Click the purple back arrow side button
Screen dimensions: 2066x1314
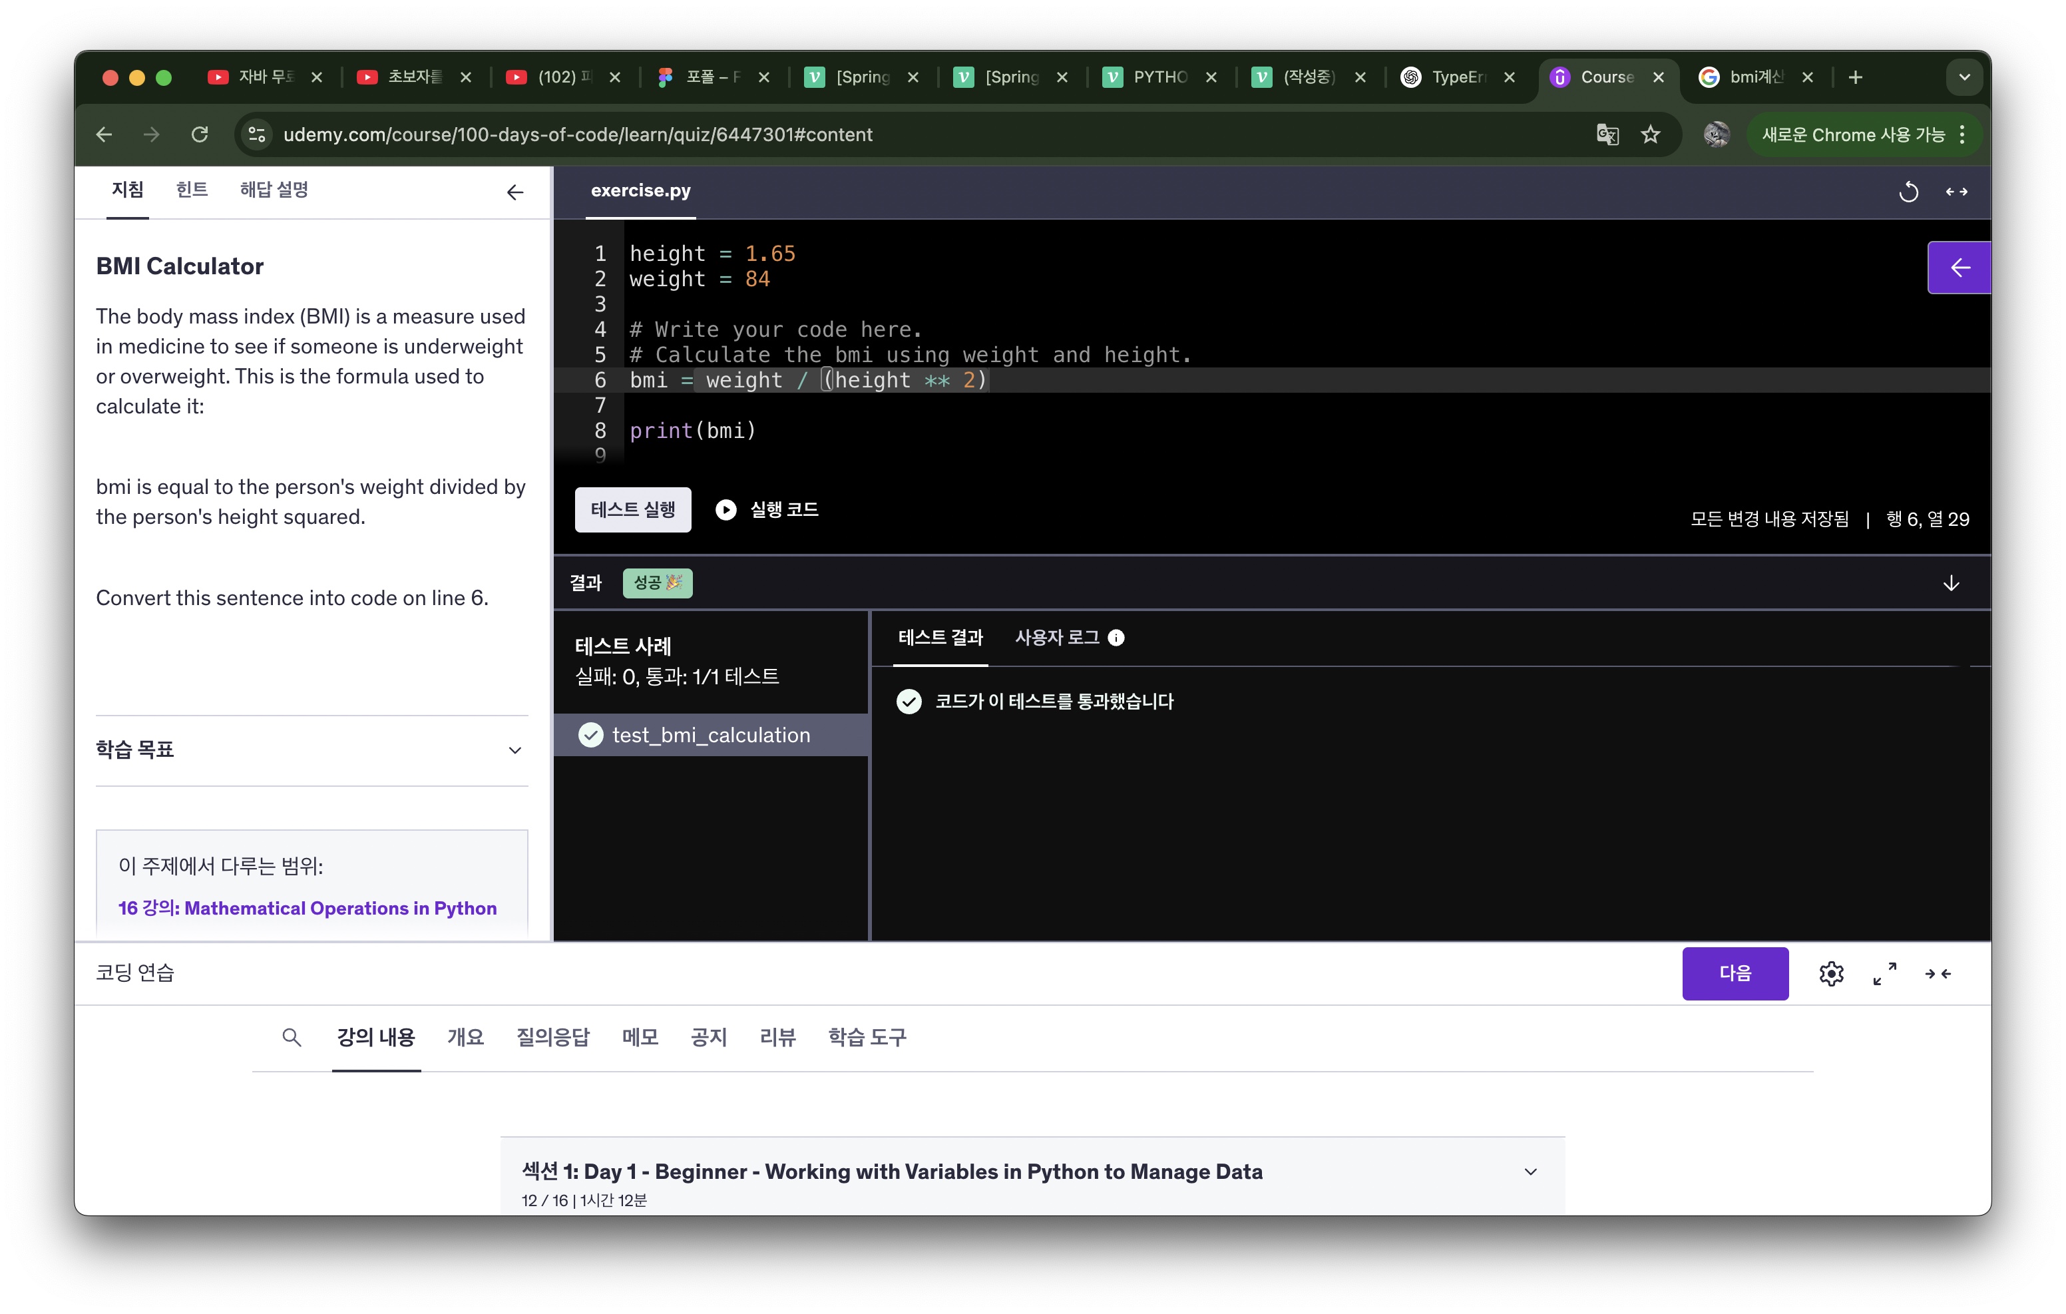[1959, 268]
